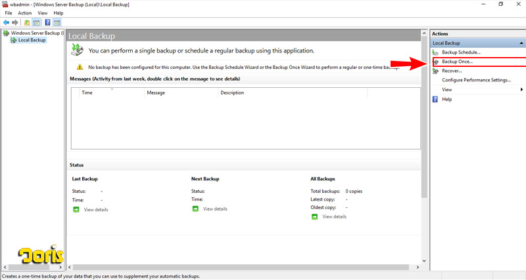
Task: Click the Help question mark icon in Actions
Action: pyautogui.click(x=435, y=100)
